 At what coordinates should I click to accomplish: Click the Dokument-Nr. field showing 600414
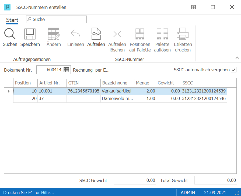54,70
